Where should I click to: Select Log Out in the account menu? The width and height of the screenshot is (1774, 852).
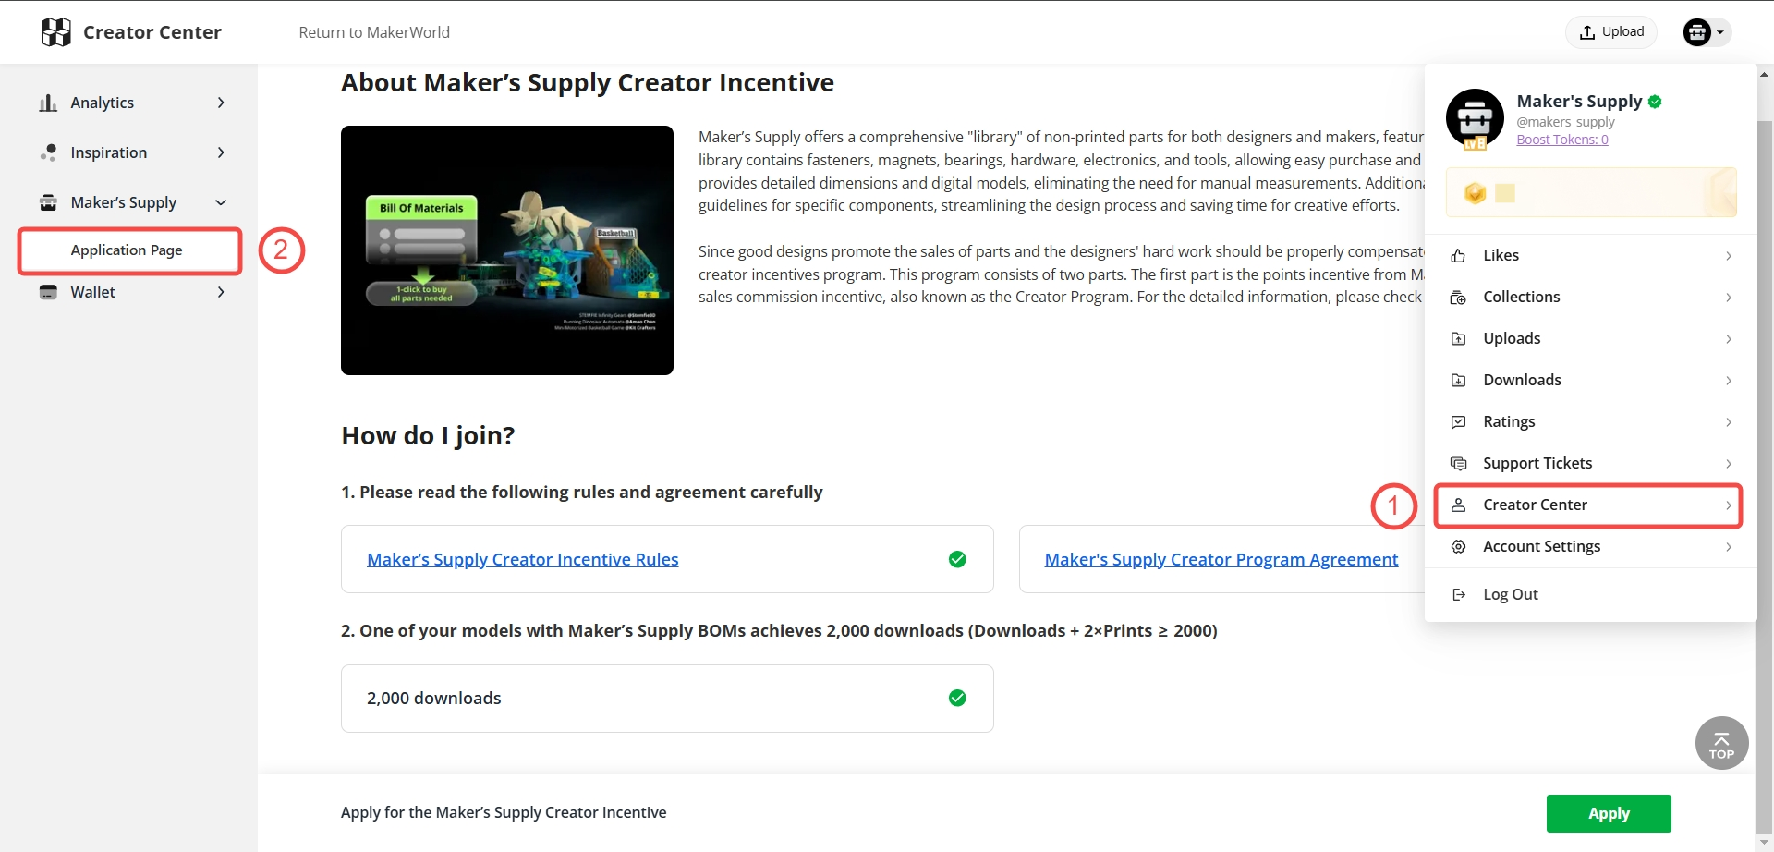click(x=1591, y=595)
